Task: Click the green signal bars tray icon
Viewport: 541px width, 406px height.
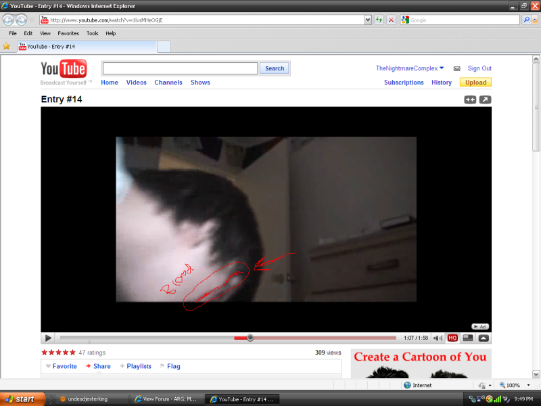Action: [x=497, y=399]
